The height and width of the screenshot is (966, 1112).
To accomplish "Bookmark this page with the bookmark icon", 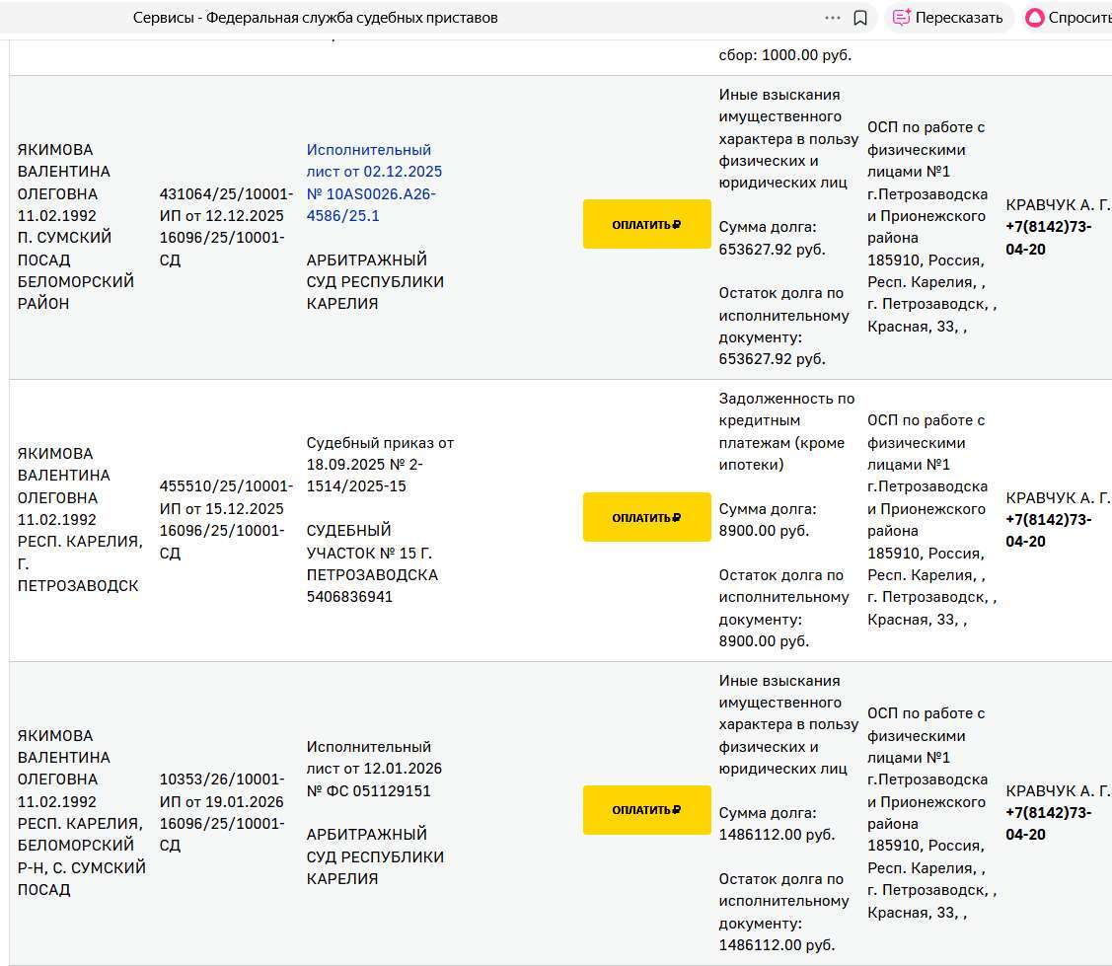I will tap(860, 18).
